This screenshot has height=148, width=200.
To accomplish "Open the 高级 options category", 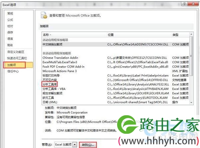I will click(x=10, y=45).
